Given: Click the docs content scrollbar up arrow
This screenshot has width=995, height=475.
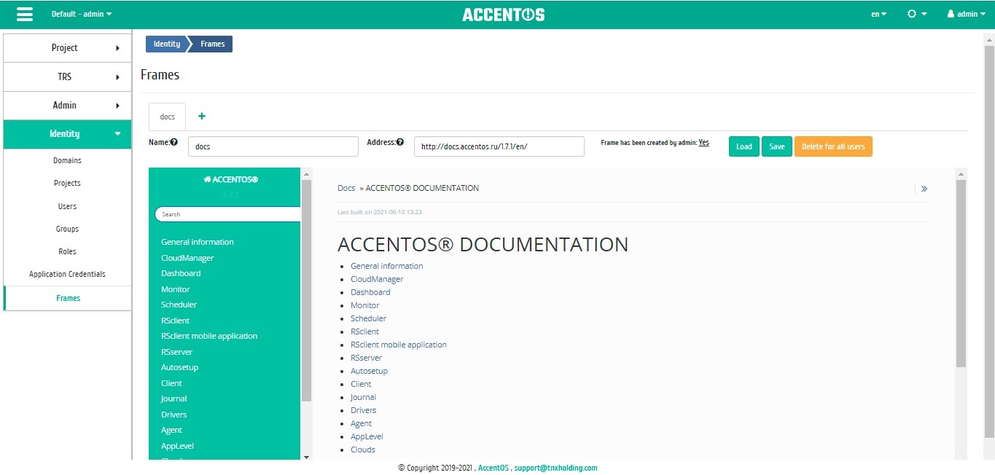Looking at the screenshot, I should pyautogui.click(x=961, y=173).
